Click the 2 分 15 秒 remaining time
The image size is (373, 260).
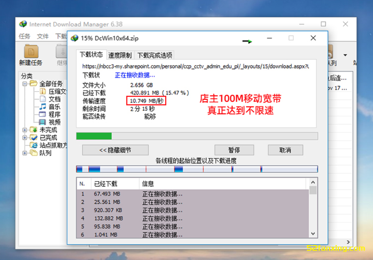point(142,109)
